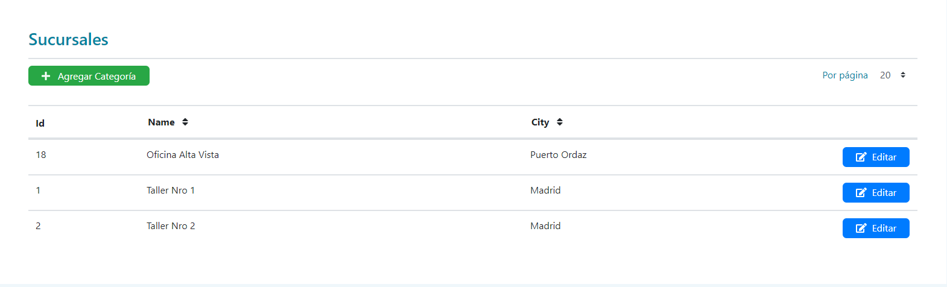
Task: Click the Id column header
Action: [x=40, y=123]
